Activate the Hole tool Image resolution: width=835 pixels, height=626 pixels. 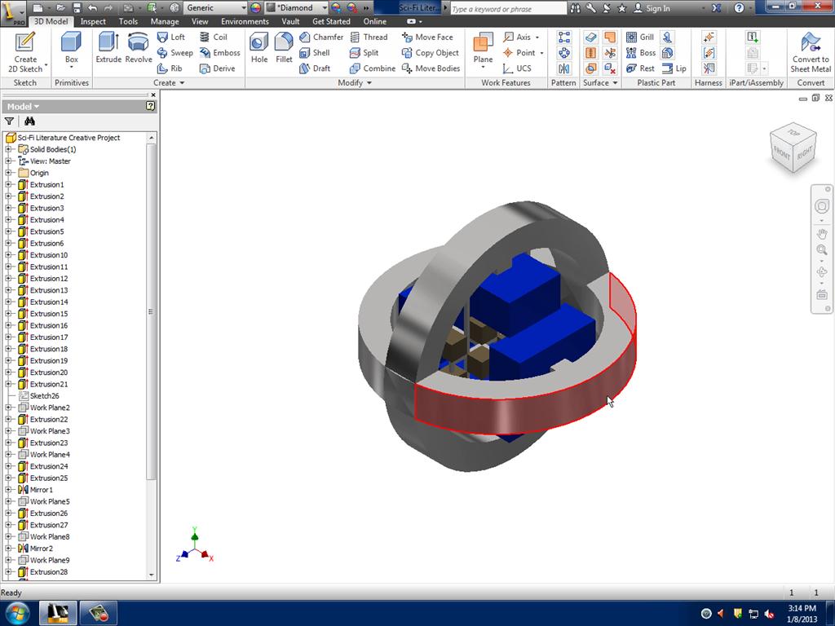click(259, 48)
